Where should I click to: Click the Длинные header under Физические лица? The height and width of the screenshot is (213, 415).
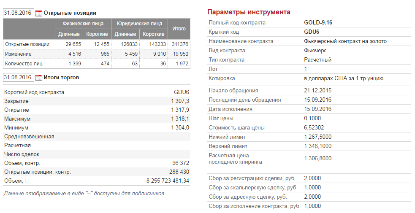click(69, 34)
